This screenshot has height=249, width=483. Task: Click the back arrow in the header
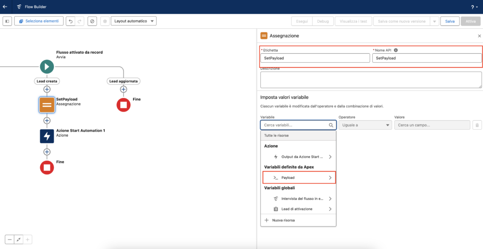[5, 7]
